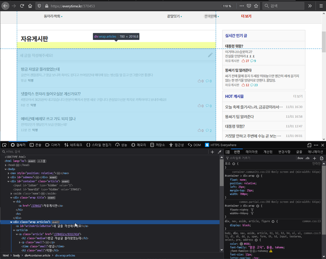Activate the element picker icon in DevTools
Image resolution: width=326 pixels, height=259 pixels.
coord(4,145)
